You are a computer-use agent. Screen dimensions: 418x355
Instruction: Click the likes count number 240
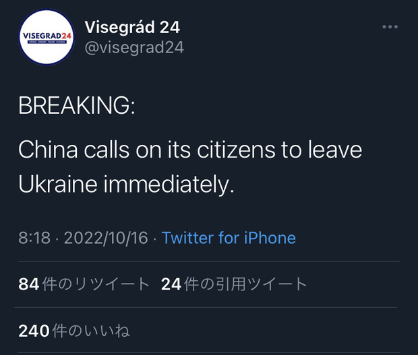(34, 330)
